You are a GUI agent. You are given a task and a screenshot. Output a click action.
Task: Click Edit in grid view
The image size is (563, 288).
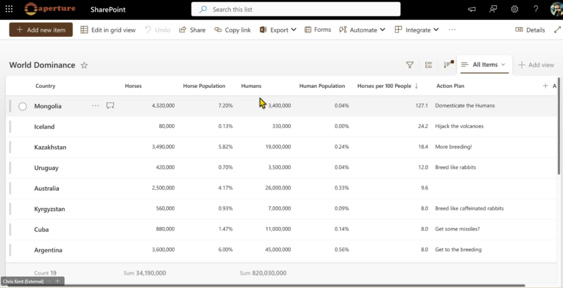pyautogui.click(x=108, y=30)
